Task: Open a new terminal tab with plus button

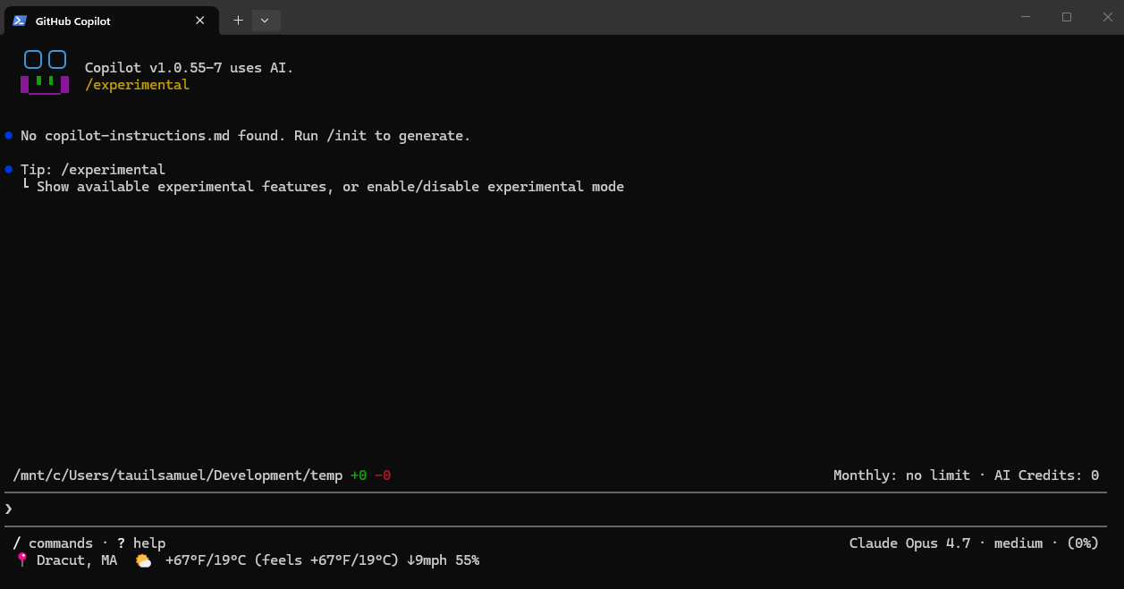Action: click(238, 21)
